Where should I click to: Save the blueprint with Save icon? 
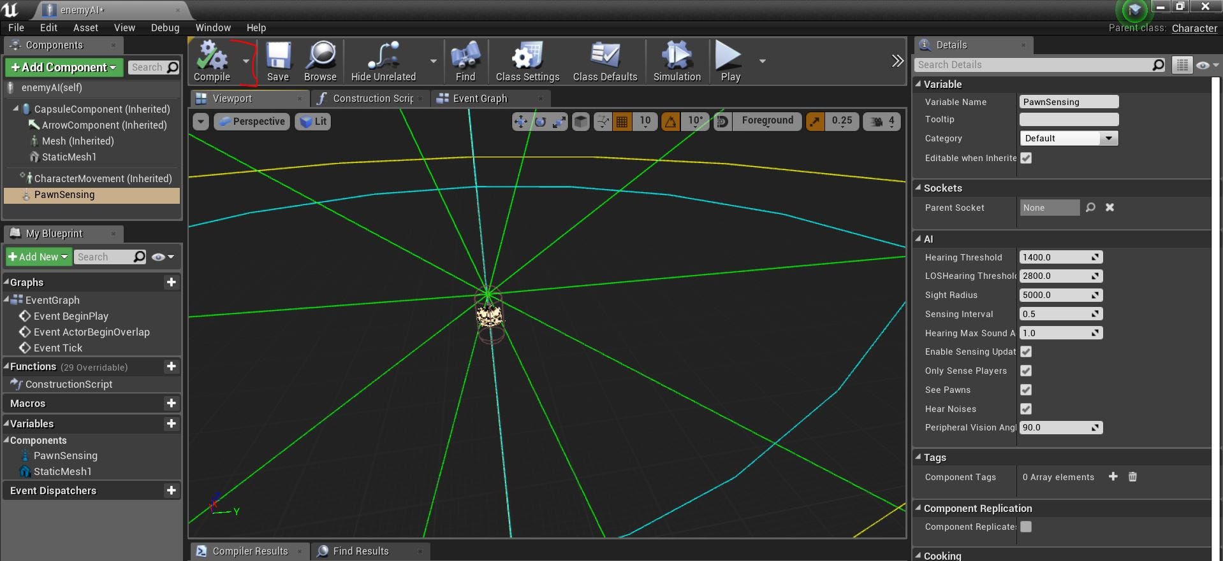pos(277,61)
